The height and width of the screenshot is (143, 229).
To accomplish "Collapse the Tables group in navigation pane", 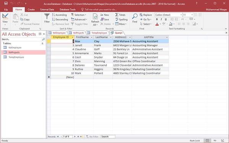I will pyautogui.click(x=42, y=43).
